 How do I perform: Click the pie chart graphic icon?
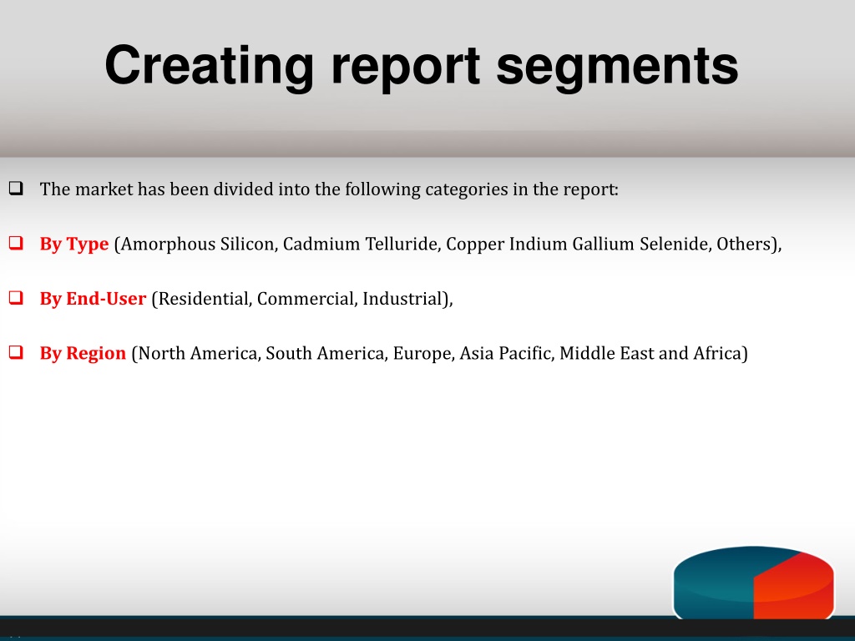(753, 583)
